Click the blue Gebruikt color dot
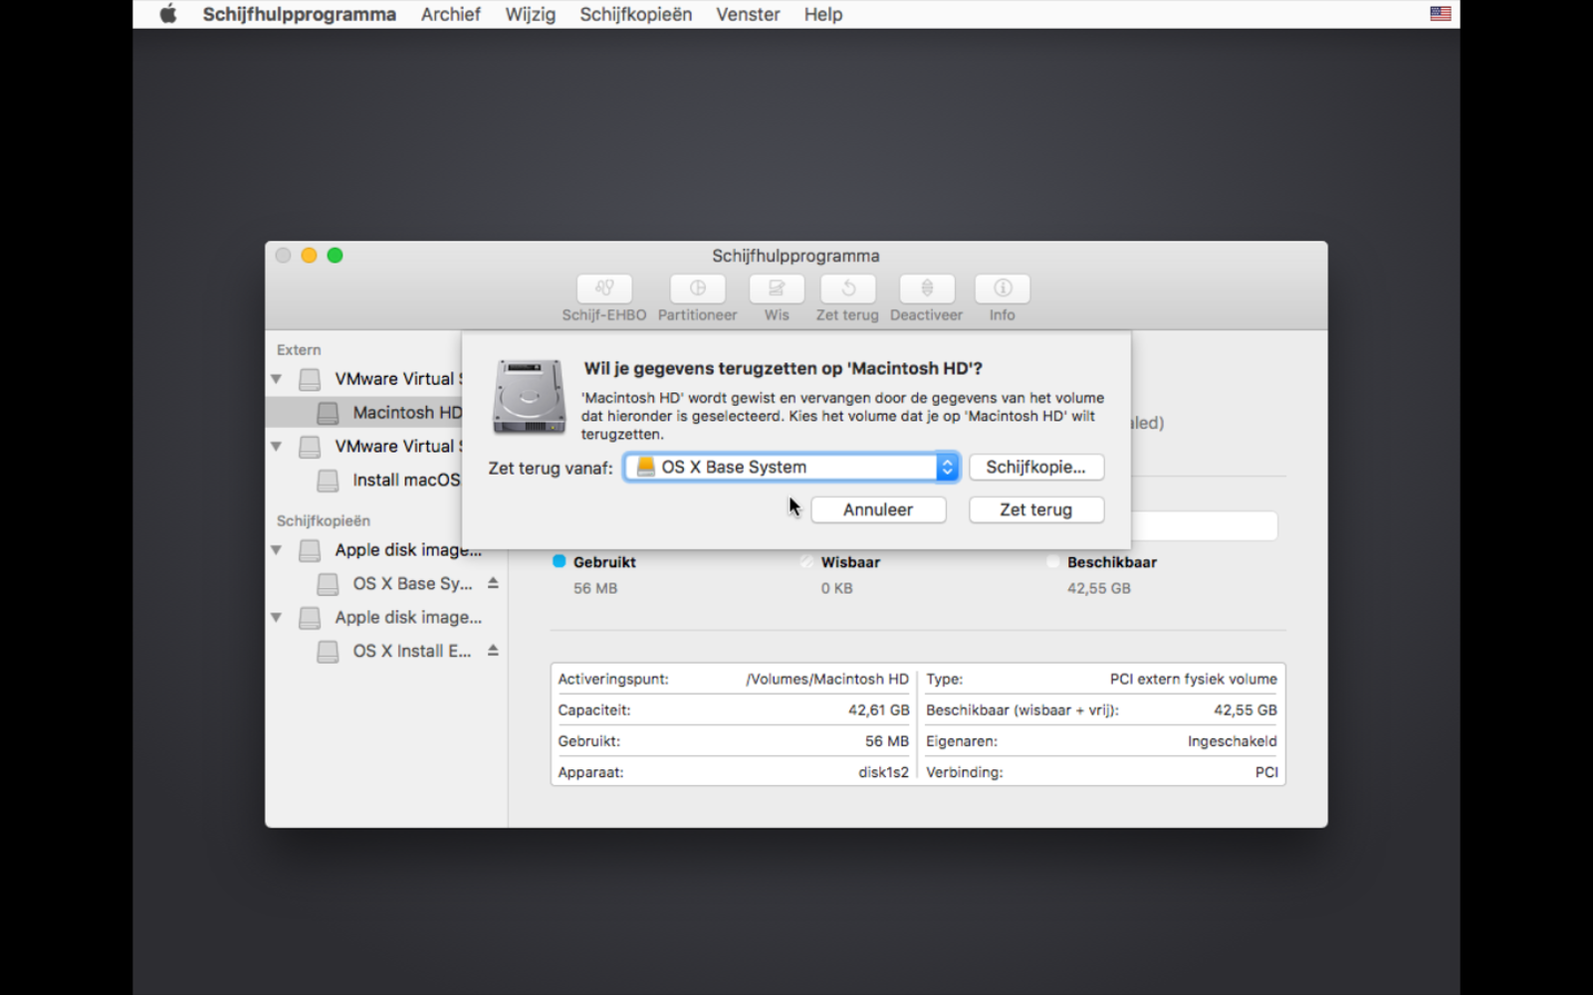 point(559,561)
